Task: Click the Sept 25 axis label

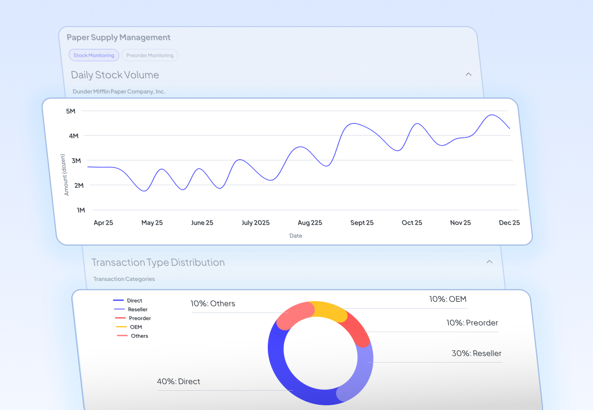Action: pyautogui.click(x=362, y=223)
